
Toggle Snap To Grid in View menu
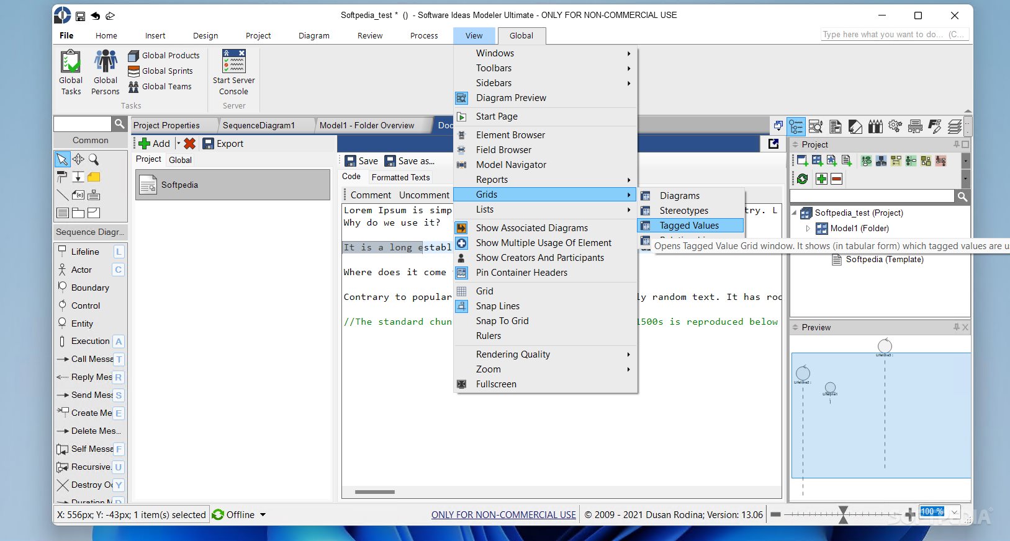[x=546, y=321]
